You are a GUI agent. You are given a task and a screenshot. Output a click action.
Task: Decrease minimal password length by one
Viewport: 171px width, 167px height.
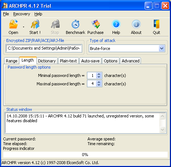(x=99, y=77)
